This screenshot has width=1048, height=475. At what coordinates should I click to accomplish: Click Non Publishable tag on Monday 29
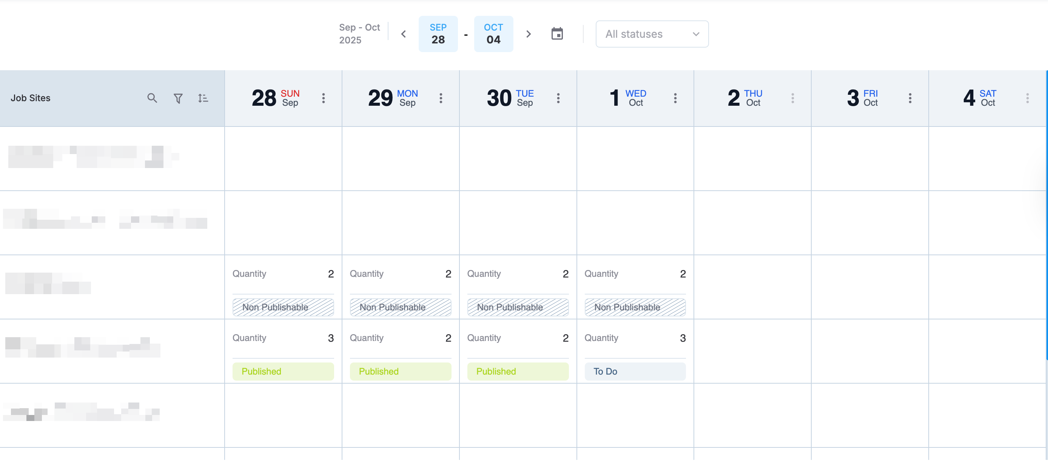click(x=400, y=307)
